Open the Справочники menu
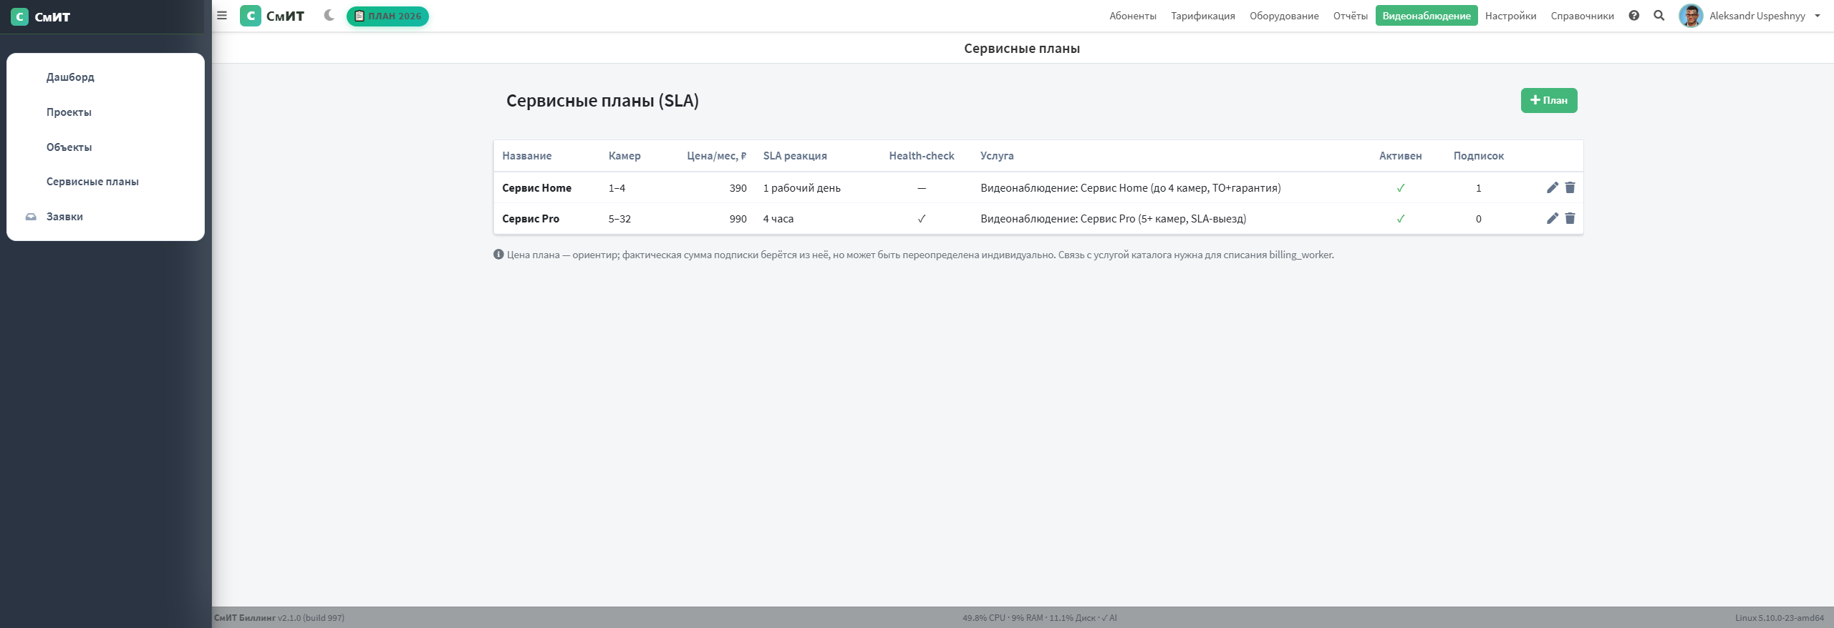 pyautogui.click(x=1583, y=16)
